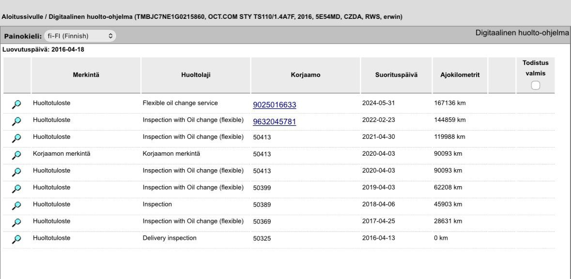Open the Painokieli language dropdown
This screenshot has width=571, height=279.
(x=80, y=36)
